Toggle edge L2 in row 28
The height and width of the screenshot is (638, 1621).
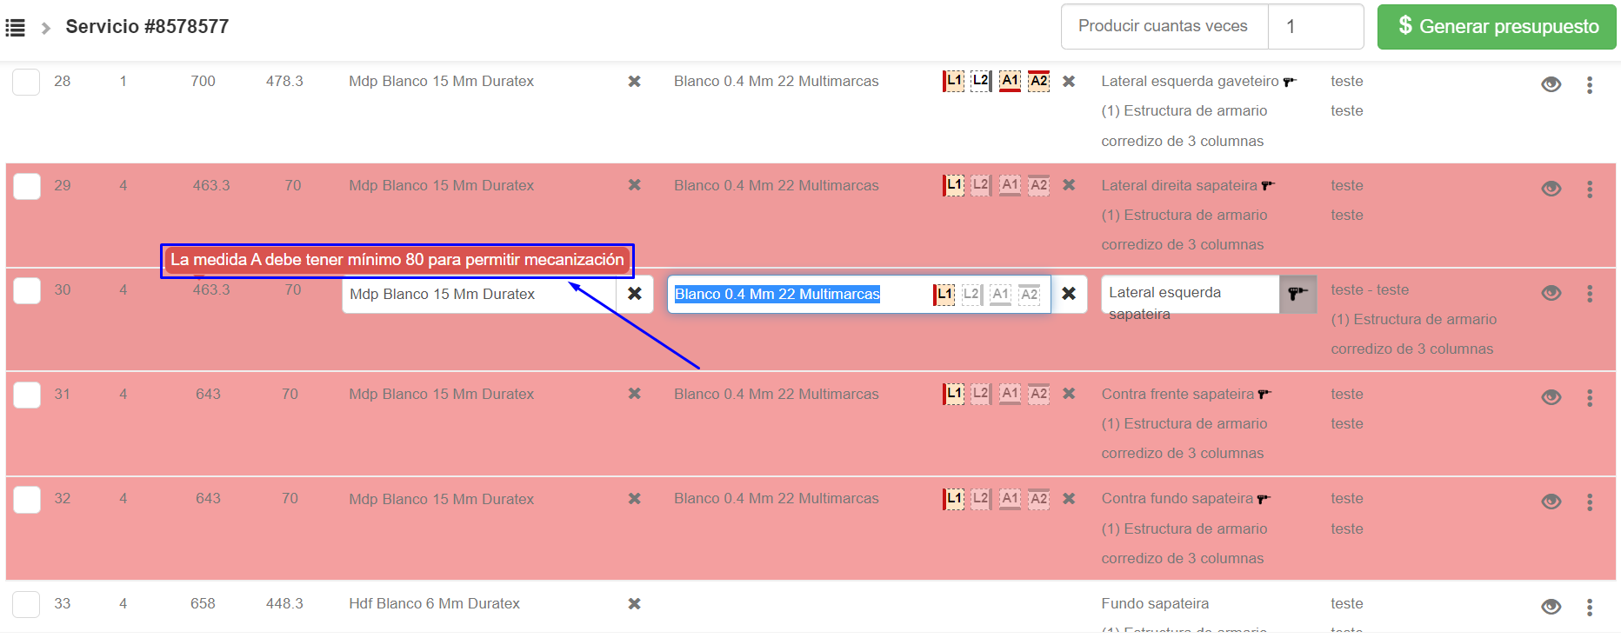click(980, 81)
